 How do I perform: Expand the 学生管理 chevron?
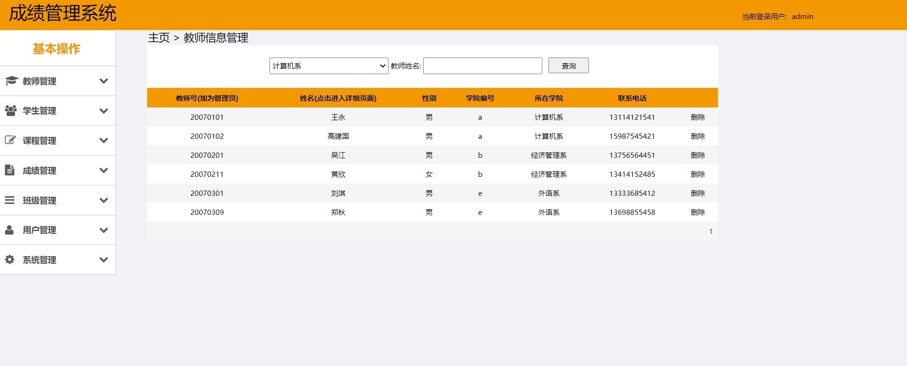[104, 111]
